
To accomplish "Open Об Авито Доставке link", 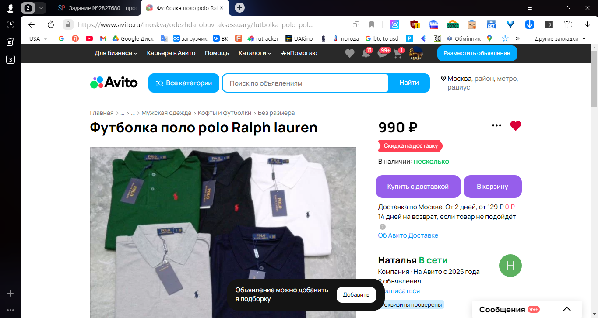I will [x=408, y=235].
